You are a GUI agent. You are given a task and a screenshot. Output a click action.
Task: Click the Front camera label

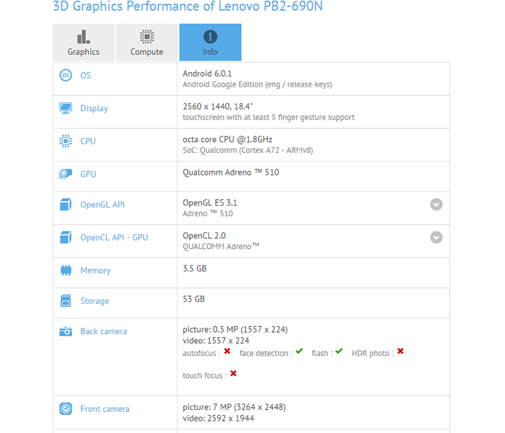tap(105, 409)
